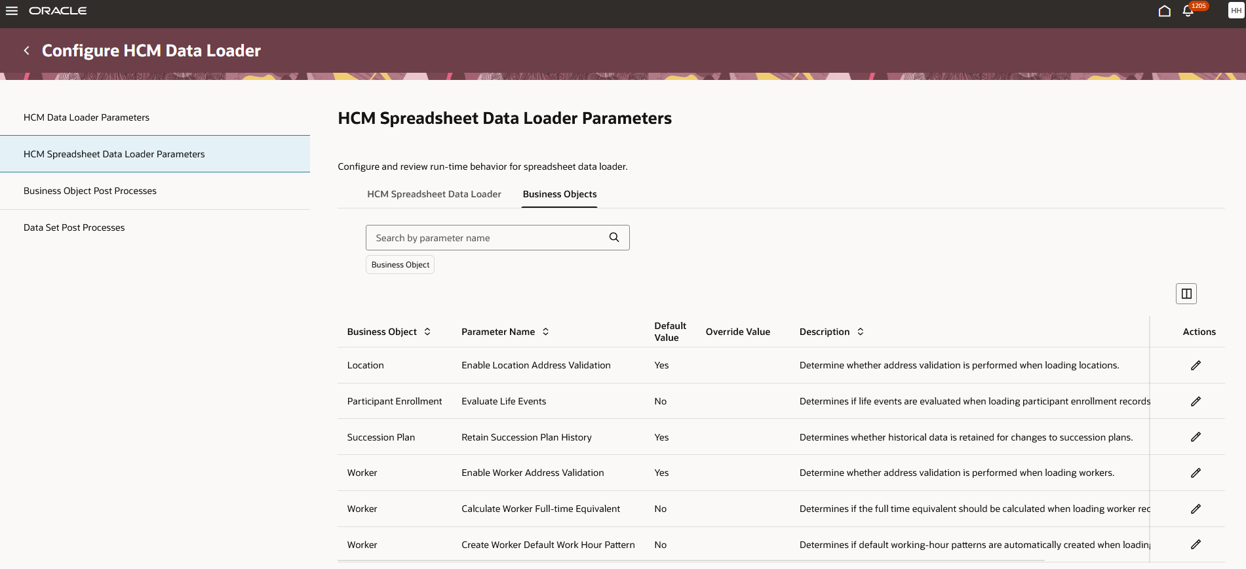The image size is (1246, 569).
Task: Sort by the Description column
Action: (861, 332)
